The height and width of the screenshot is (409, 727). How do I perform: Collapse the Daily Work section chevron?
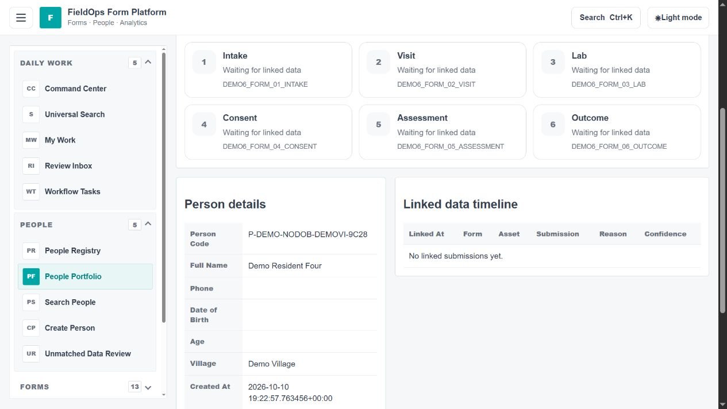(x=148, y=62)
